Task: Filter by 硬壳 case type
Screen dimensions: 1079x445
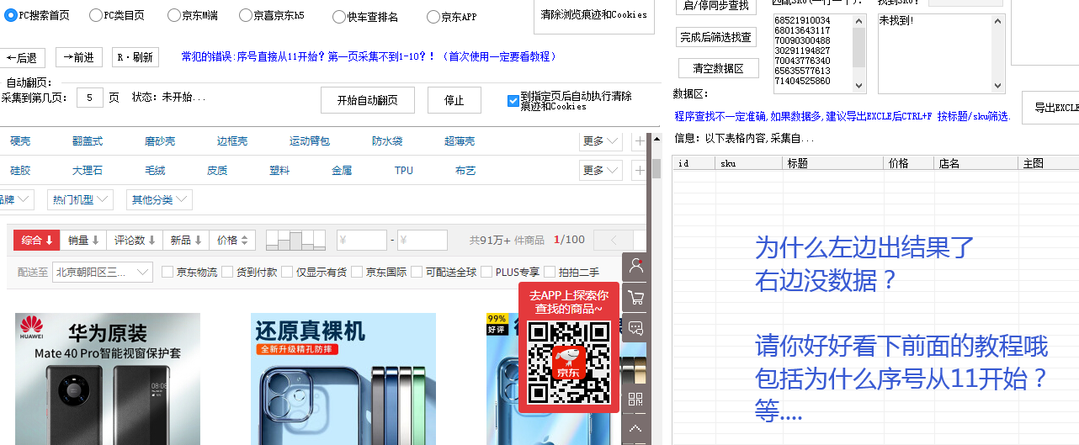Action: pos(20,140)
